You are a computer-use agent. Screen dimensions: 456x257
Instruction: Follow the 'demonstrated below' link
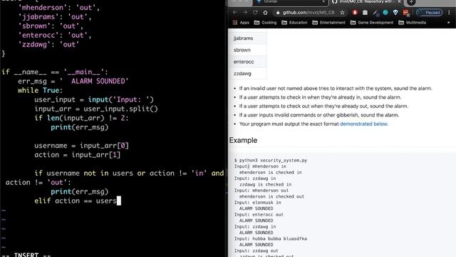[364, 124]
